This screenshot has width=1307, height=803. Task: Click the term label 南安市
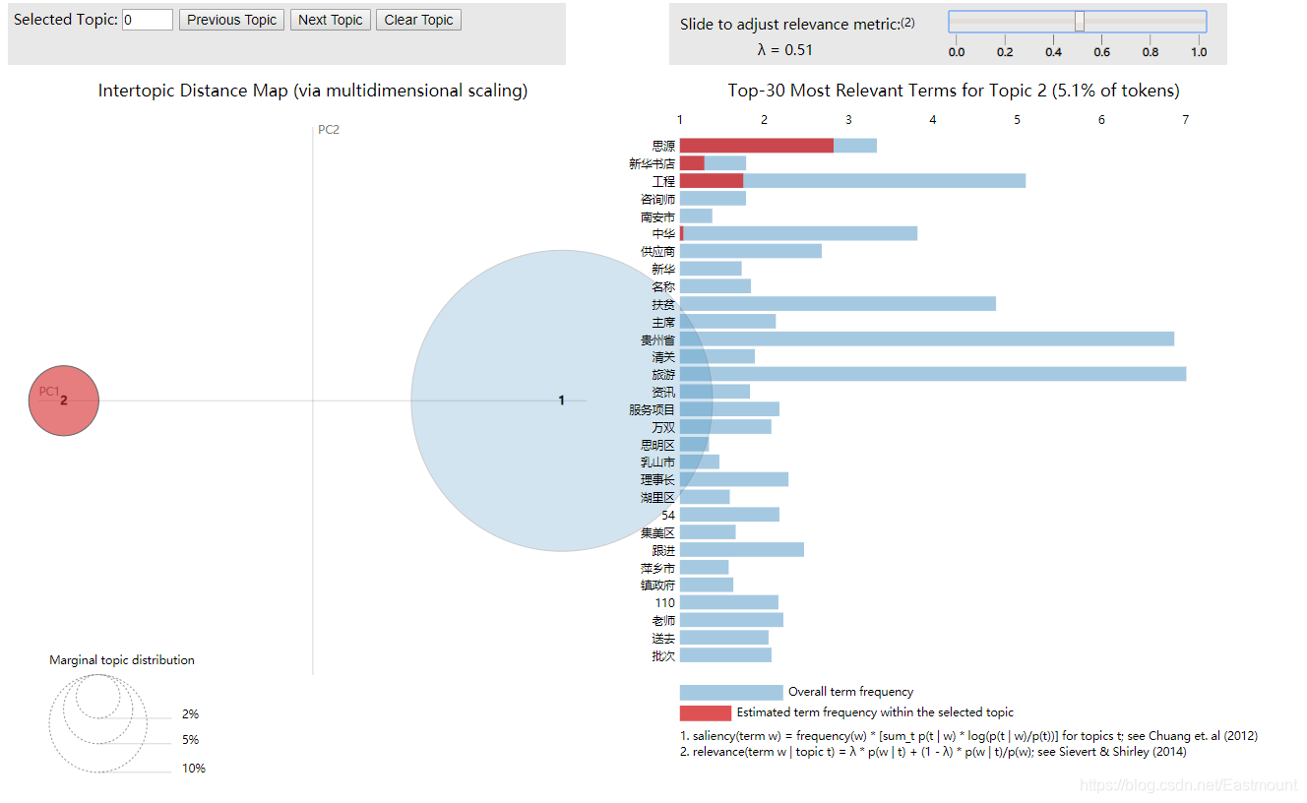pos(658,216)
